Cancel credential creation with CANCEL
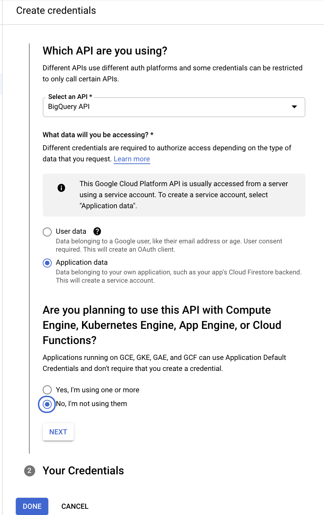 pos(75,506)
